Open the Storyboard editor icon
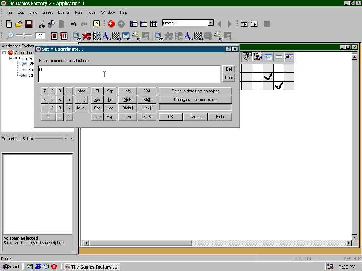The image size is (362, 271). (134, 24)
